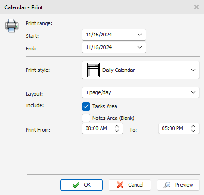Viewport: 204px width, 195px height.
Task: Click the Daily Calendar style icon
Action: [x=93, y=70]
